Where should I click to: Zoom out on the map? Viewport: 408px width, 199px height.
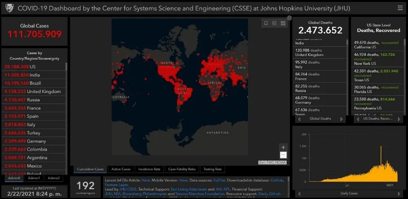click(x=283, y=155)
